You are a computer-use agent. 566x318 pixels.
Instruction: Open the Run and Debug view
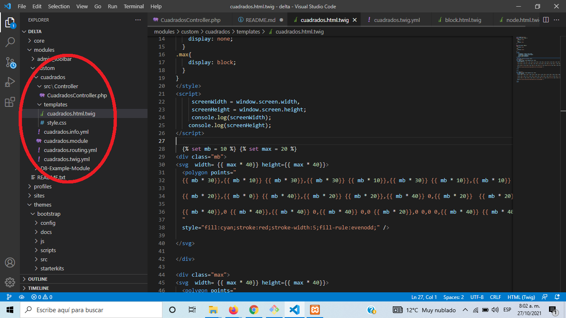click(10, 82)
